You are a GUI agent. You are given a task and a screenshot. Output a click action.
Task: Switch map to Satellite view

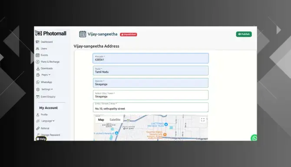tap(115, 120)
